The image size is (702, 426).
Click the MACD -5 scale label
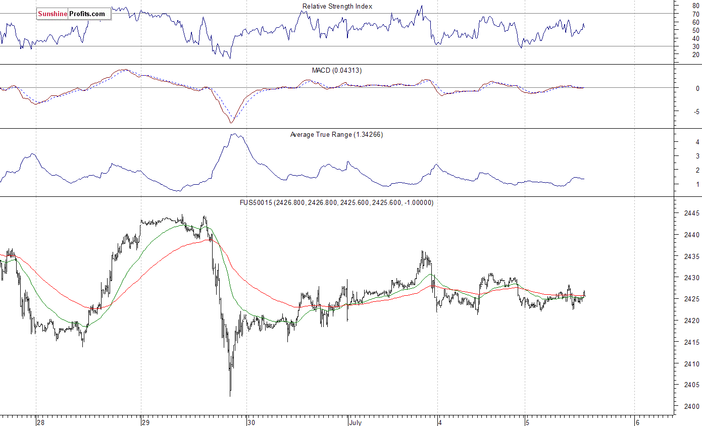point(696,112)
